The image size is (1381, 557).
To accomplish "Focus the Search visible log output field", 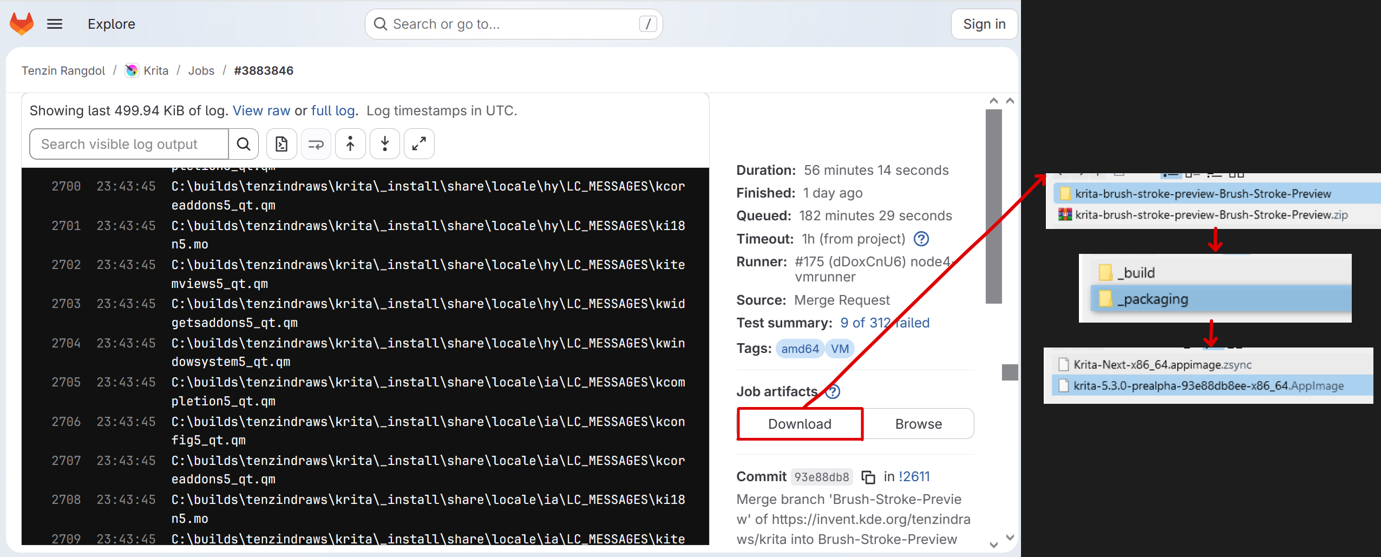I will click(129, 144).
